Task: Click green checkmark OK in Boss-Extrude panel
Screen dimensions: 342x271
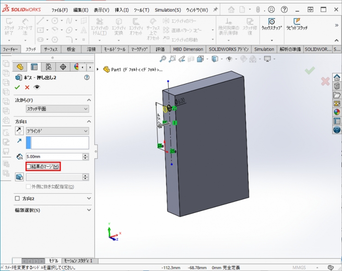Action: [18, 87]
